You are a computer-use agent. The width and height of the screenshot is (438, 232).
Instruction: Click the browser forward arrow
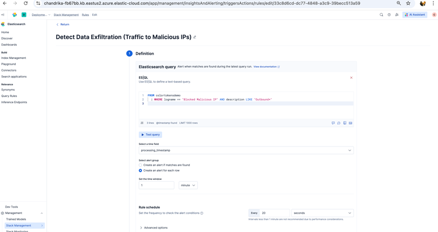click(15, 4)
